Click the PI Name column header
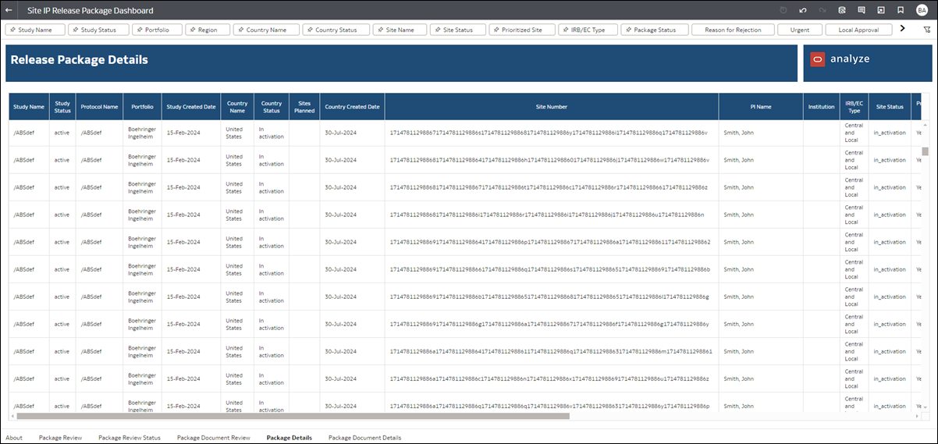 (x=761, y=107)
